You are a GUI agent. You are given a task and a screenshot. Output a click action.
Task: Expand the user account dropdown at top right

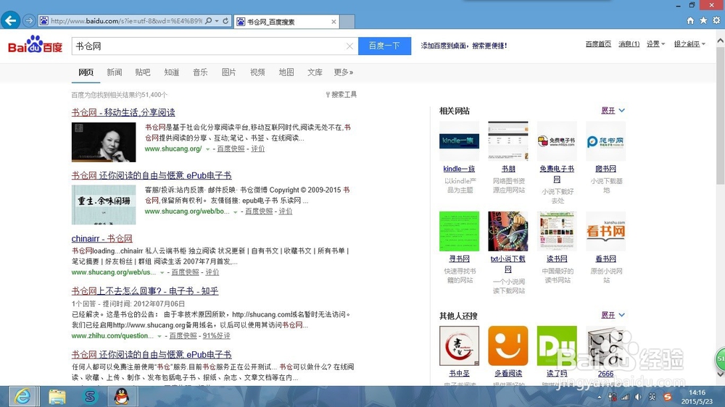(x=689, y=44)
